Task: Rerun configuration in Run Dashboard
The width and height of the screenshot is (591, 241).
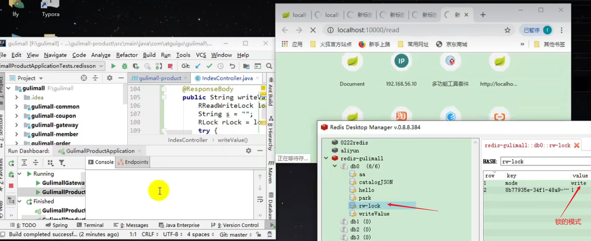Action: pyautogui.click(x=11, y=163)
